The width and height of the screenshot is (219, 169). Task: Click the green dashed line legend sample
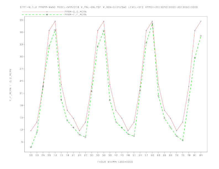[43, 15]
